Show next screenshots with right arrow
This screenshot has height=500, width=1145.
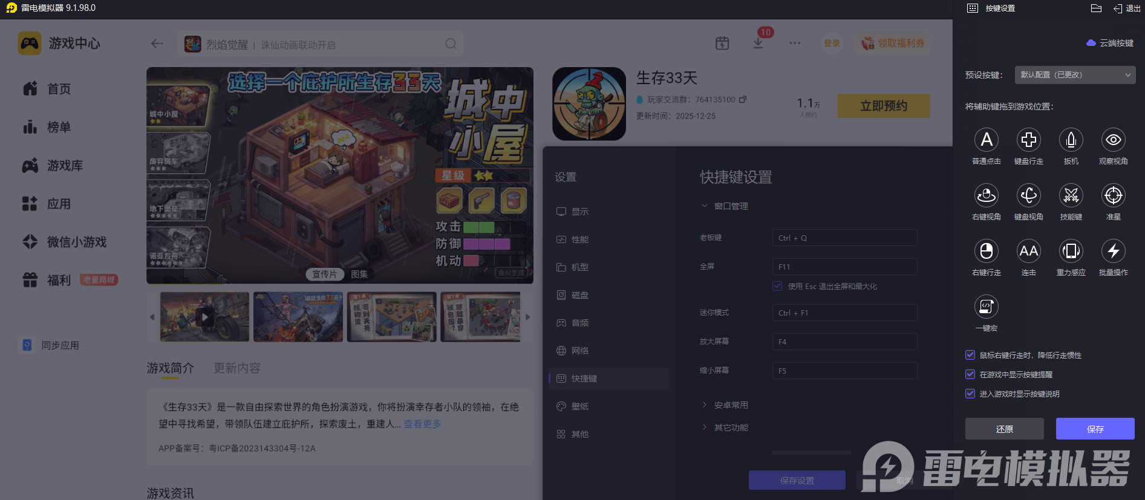click(527, 317)
